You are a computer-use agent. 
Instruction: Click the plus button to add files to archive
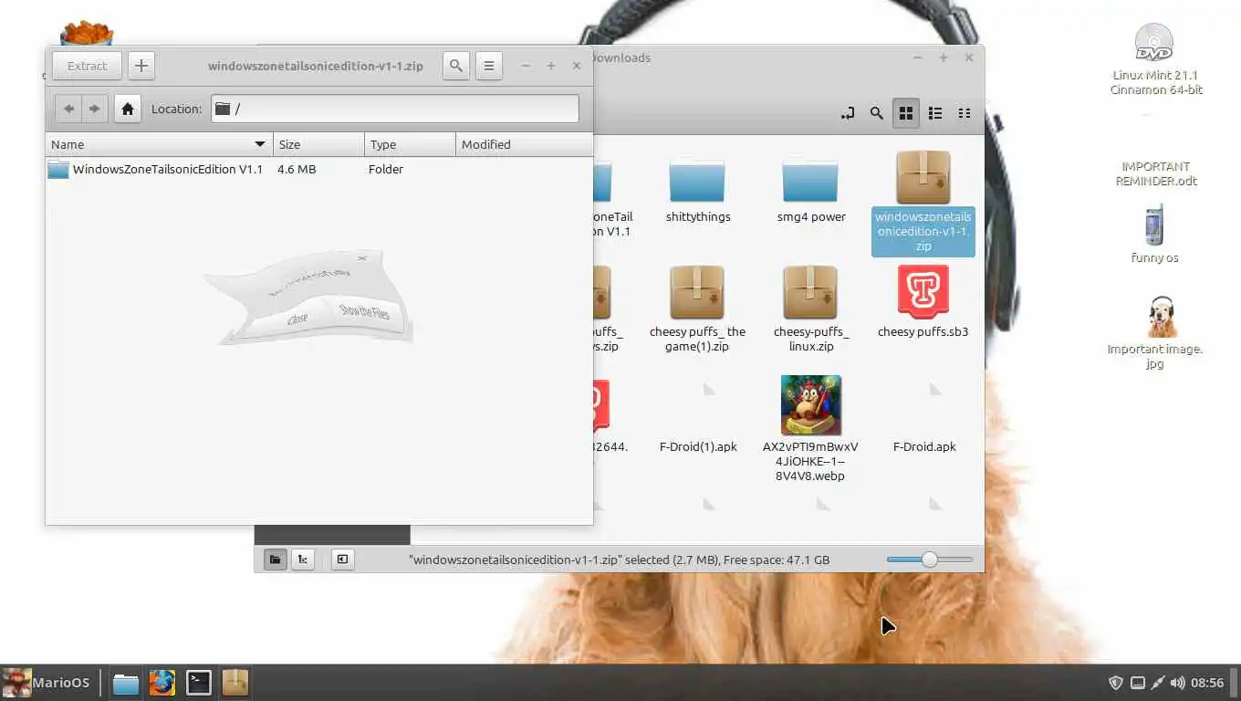click(x=141, y=66)
